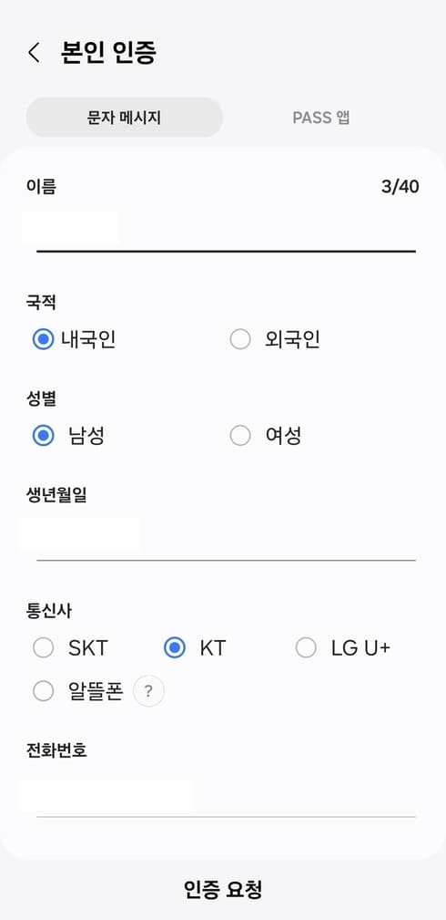
Task: Tap the 국적 section label
Action: pos(41,302)
